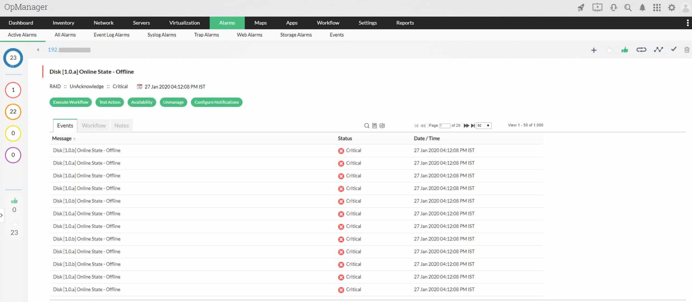
Task: Switch to the Storage Alarms tab
Action: click(296, 35)
